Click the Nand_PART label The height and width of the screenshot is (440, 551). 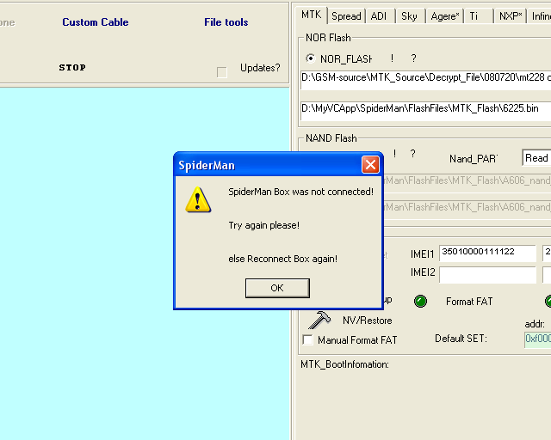click(474, 159)
